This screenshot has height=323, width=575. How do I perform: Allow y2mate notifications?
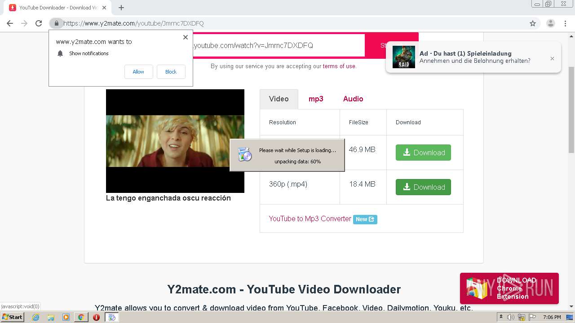[138, 72]
